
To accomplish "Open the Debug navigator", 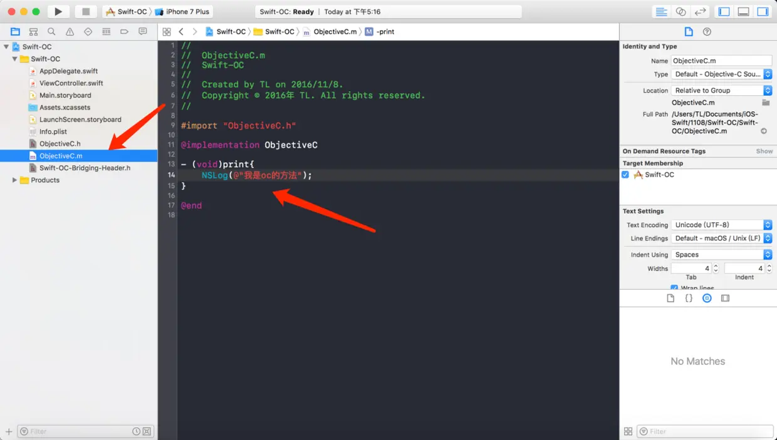I will point(106,31).
